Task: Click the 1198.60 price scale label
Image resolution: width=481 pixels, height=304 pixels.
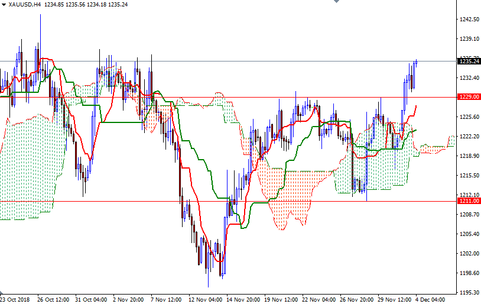Action: (x=468, y=273)
